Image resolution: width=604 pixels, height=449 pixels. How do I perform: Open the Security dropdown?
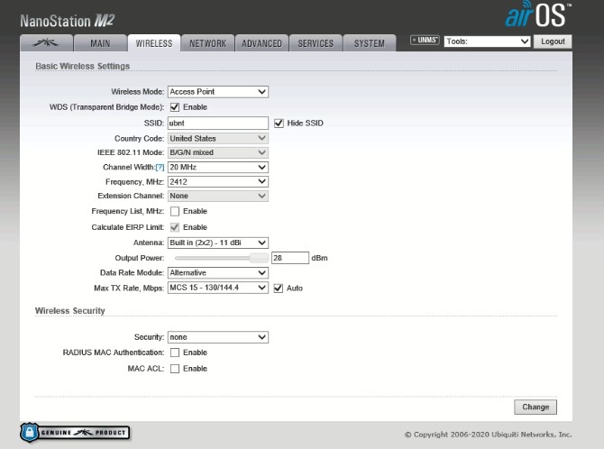pyautogui.click(x=218, y=337)
